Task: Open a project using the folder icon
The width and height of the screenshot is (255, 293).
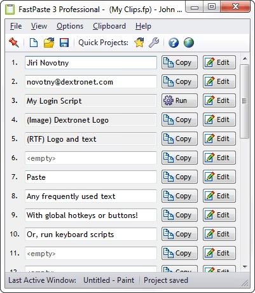Action: point(49,43)
